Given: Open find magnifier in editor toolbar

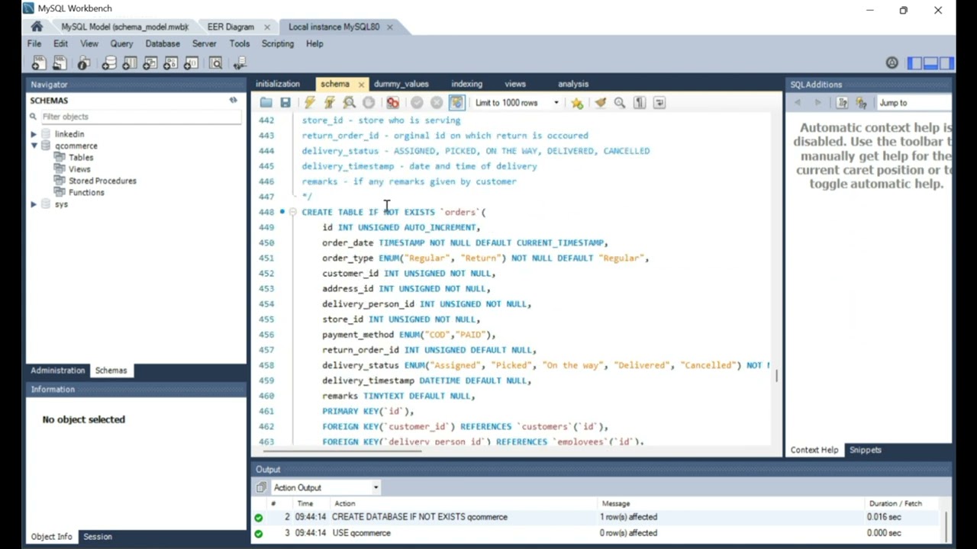Looking at the screenshot, I should pos(620,103).
